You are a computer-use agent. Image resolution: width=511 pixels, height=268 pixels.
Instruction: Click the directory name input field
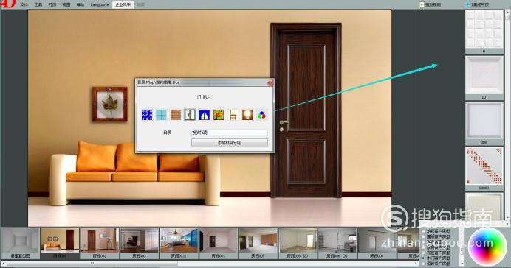coord(230,133)
